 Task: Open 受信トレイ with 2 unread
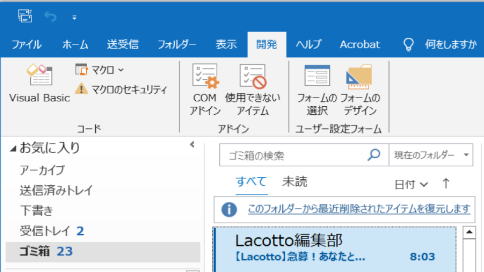[x=52, y=231]
